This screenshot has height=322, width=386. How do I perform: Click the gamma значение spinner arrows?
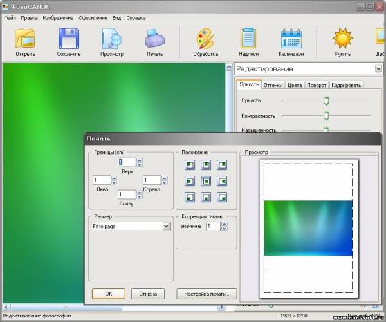click(x=224, y=226)
